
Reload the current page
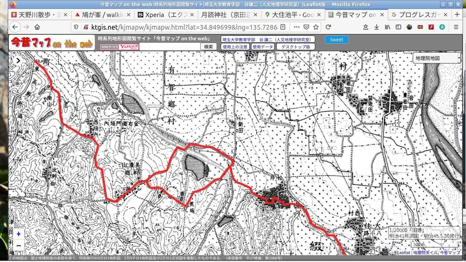click(x=328, y=27)
